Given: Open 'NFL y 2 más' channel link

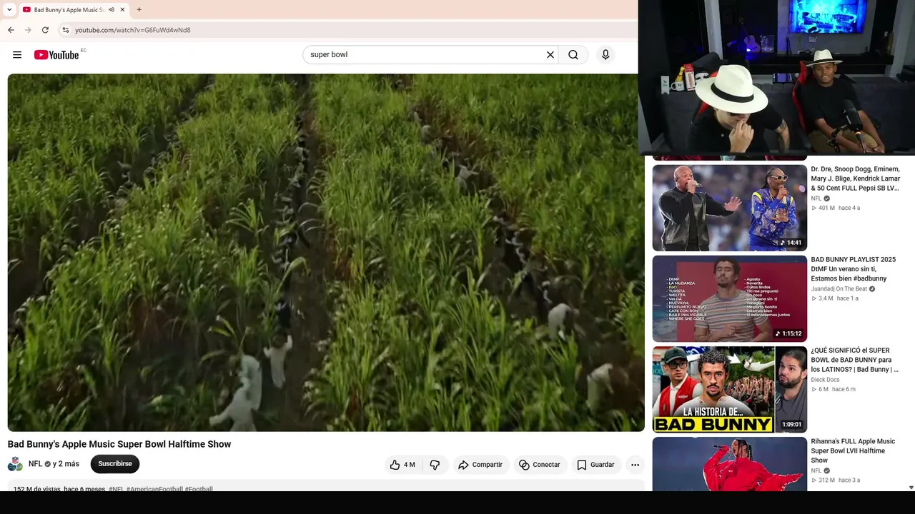Looking at the screenshot, I should (54, 464).
